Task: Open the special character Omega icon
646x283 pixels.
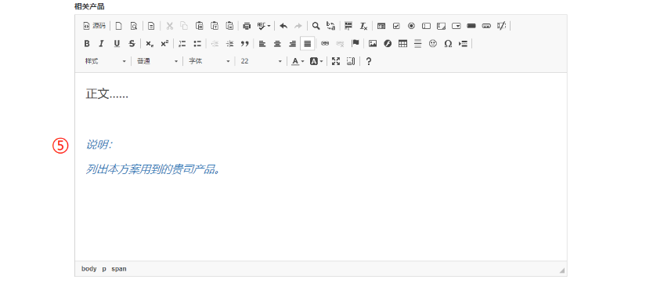Action: 448,44
